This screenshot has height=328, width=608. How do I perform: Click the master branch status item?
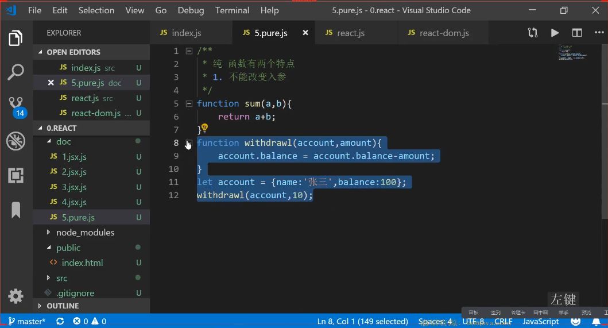27,322
